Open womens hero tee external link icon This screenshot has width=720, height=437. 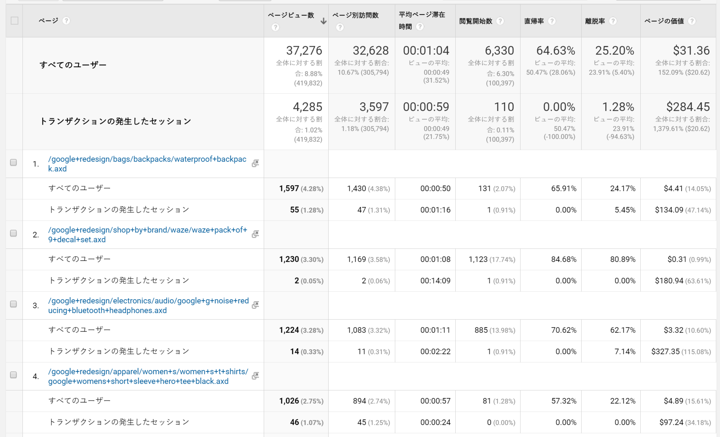(x=255, y=376)
